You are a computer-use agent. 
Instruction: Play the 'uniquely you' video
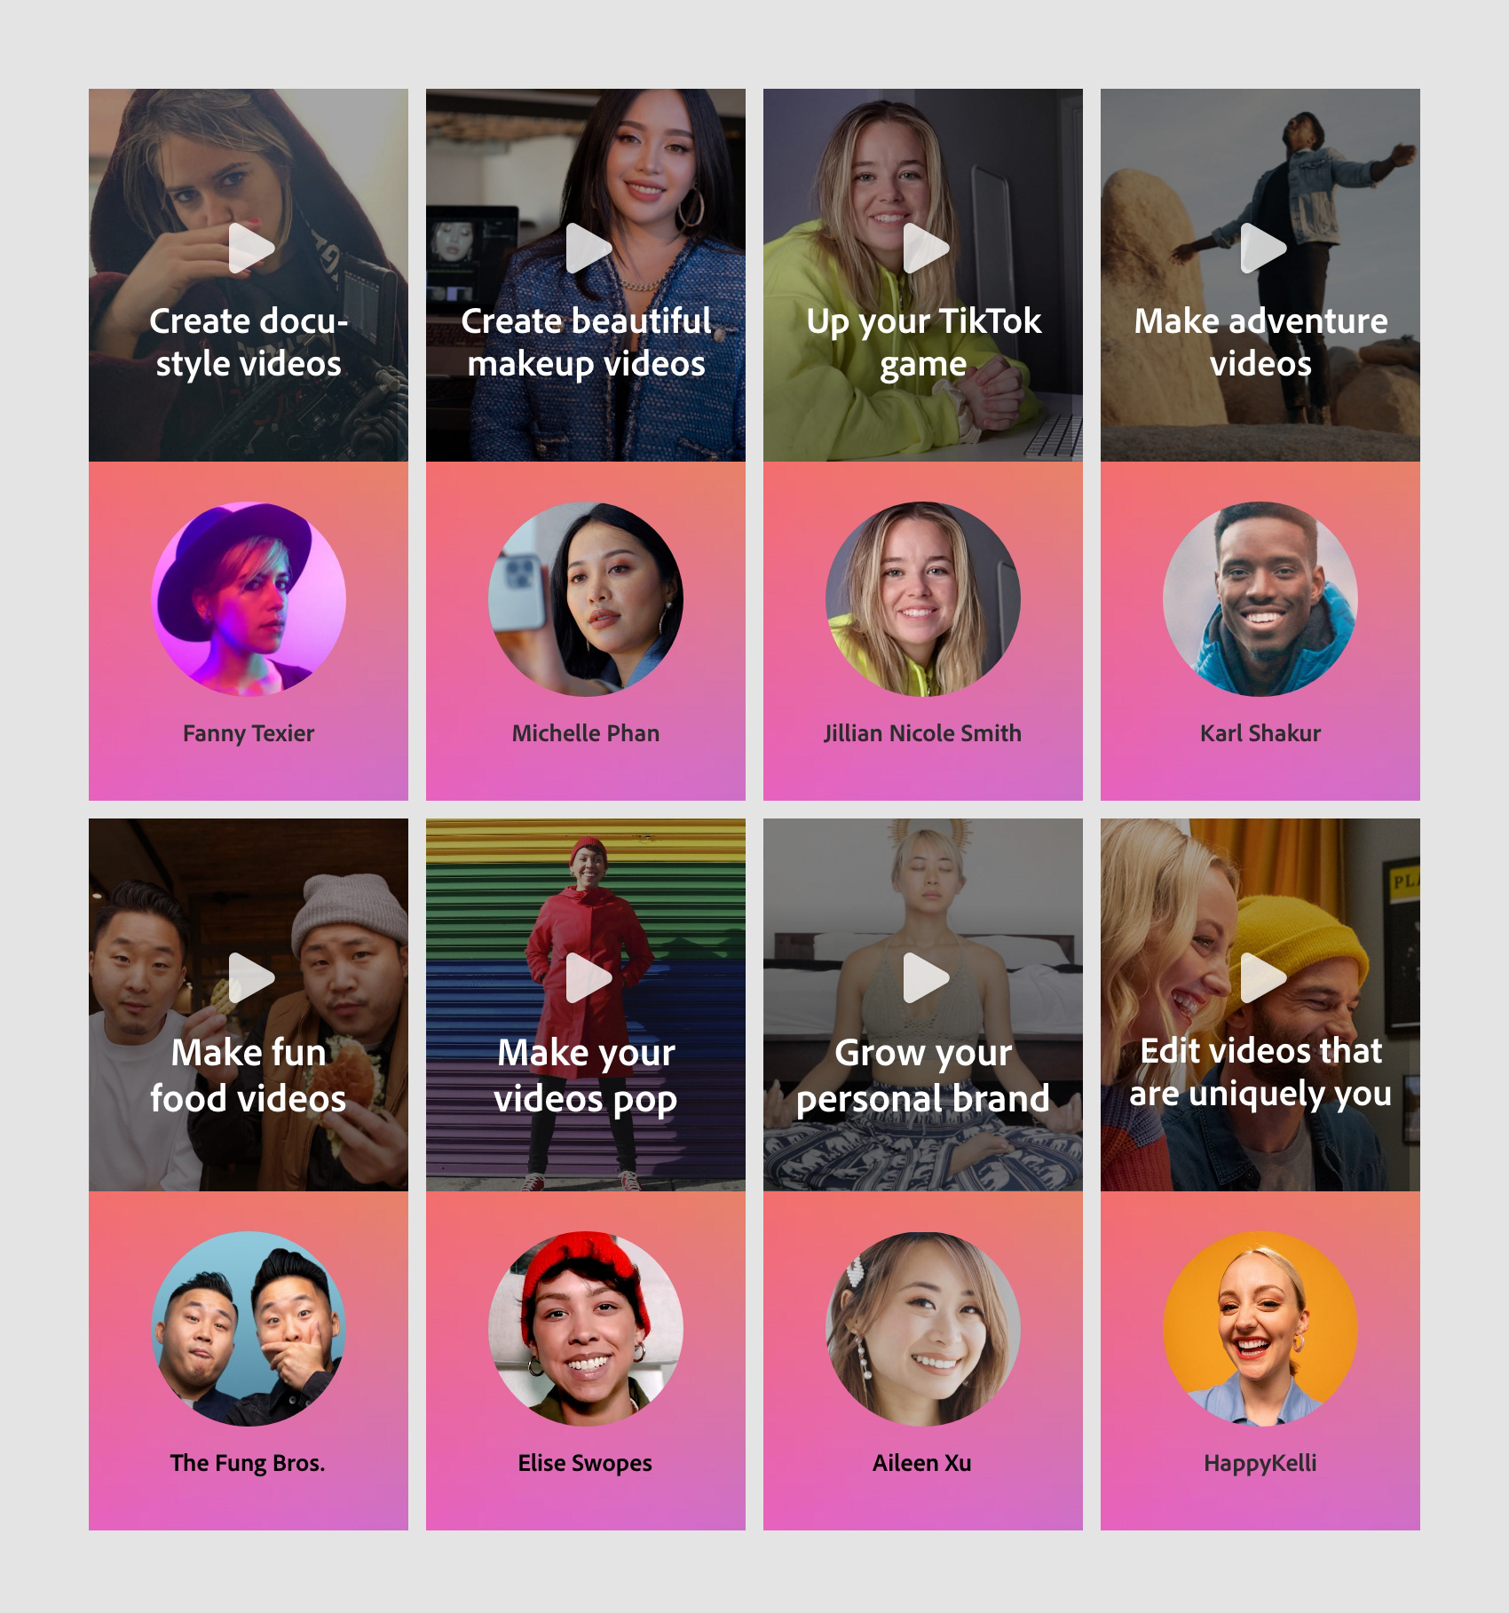pos(1262,977)
